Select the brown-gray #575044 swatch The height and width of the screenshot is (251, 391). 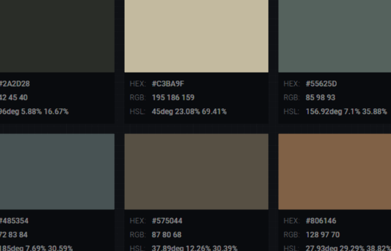tap(197, 172)
